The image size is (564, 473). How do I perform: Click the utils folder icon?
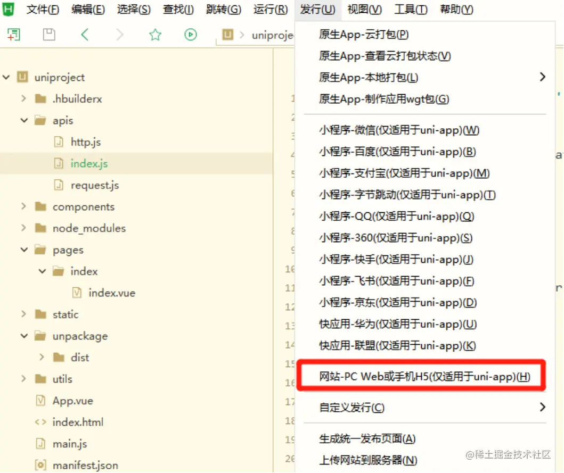pyautogui.click(x=40, y=379)
